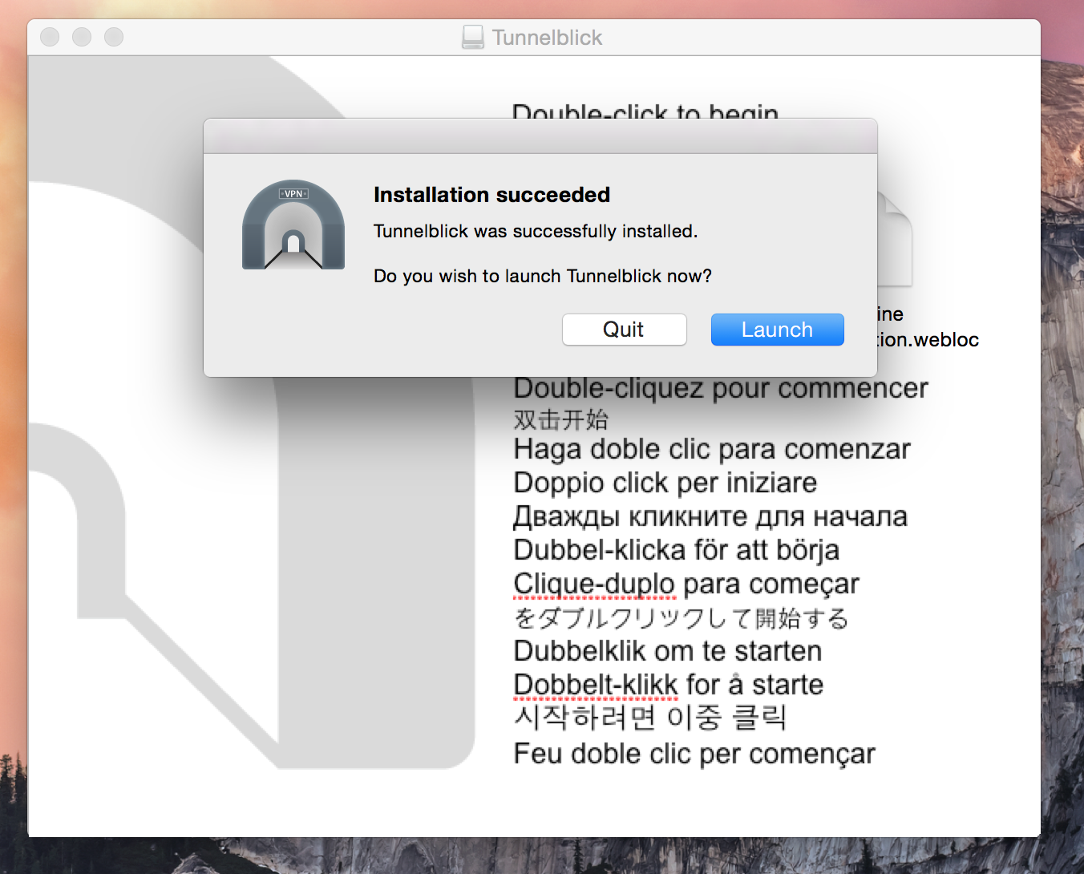Viewport: 1084px width, 874px height.
Task: Select the partially hidden webloc document icon
Action: tap(896, 241)
